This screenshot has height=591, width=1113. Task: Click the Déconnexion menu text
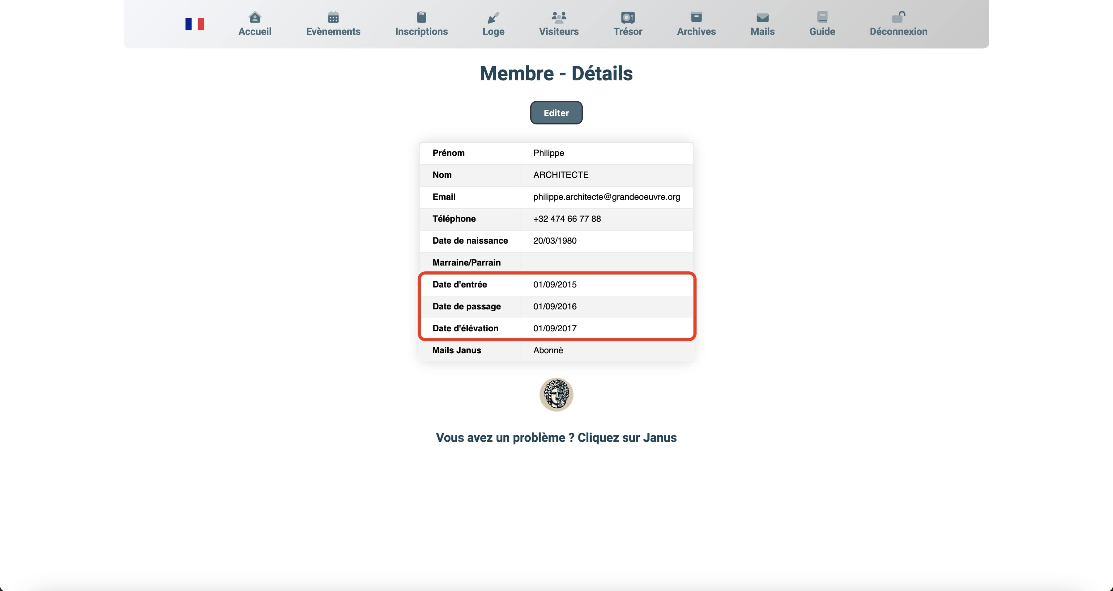(898, 31)
